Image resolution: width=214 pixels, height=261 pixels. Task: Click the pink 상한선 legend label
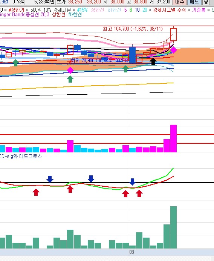click(x=98, y=10)
